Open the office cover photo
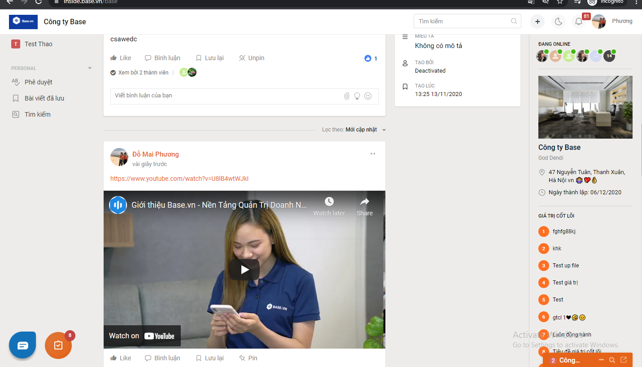 [x=585, y=107]
